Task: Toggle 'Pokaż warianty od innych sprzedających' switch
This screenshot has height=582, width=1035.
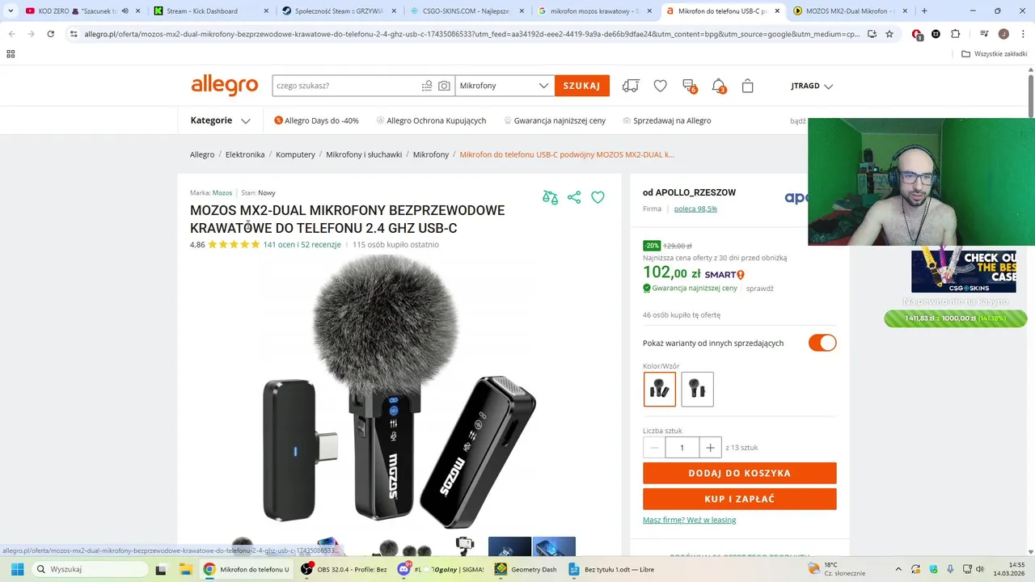Action: (x=822, y=343)
